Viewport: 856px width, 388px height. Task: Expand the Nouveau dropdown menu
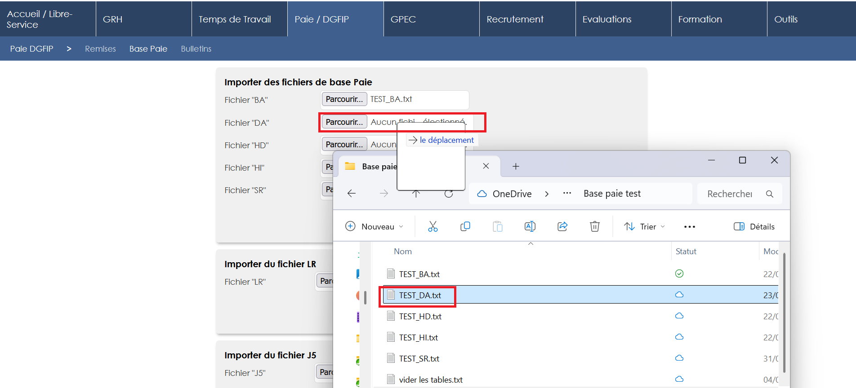374,226
